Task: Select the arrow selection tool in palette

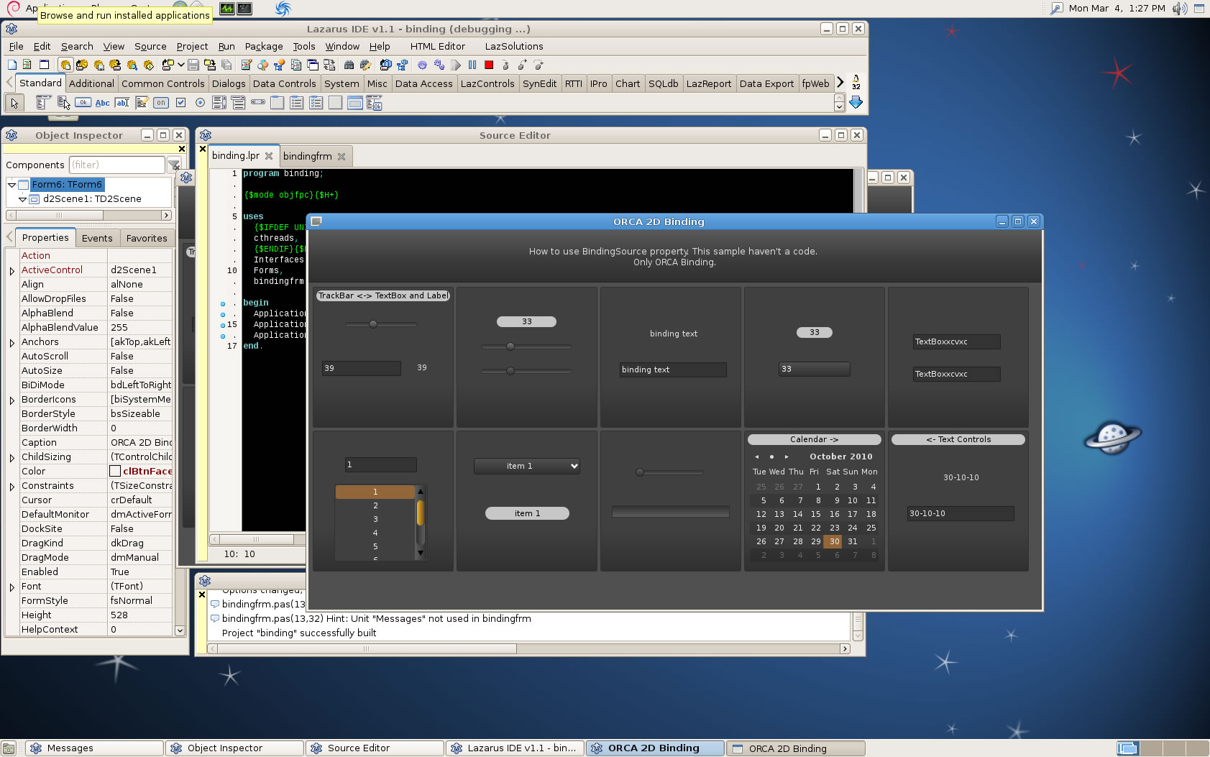Action: pos(14,103)
